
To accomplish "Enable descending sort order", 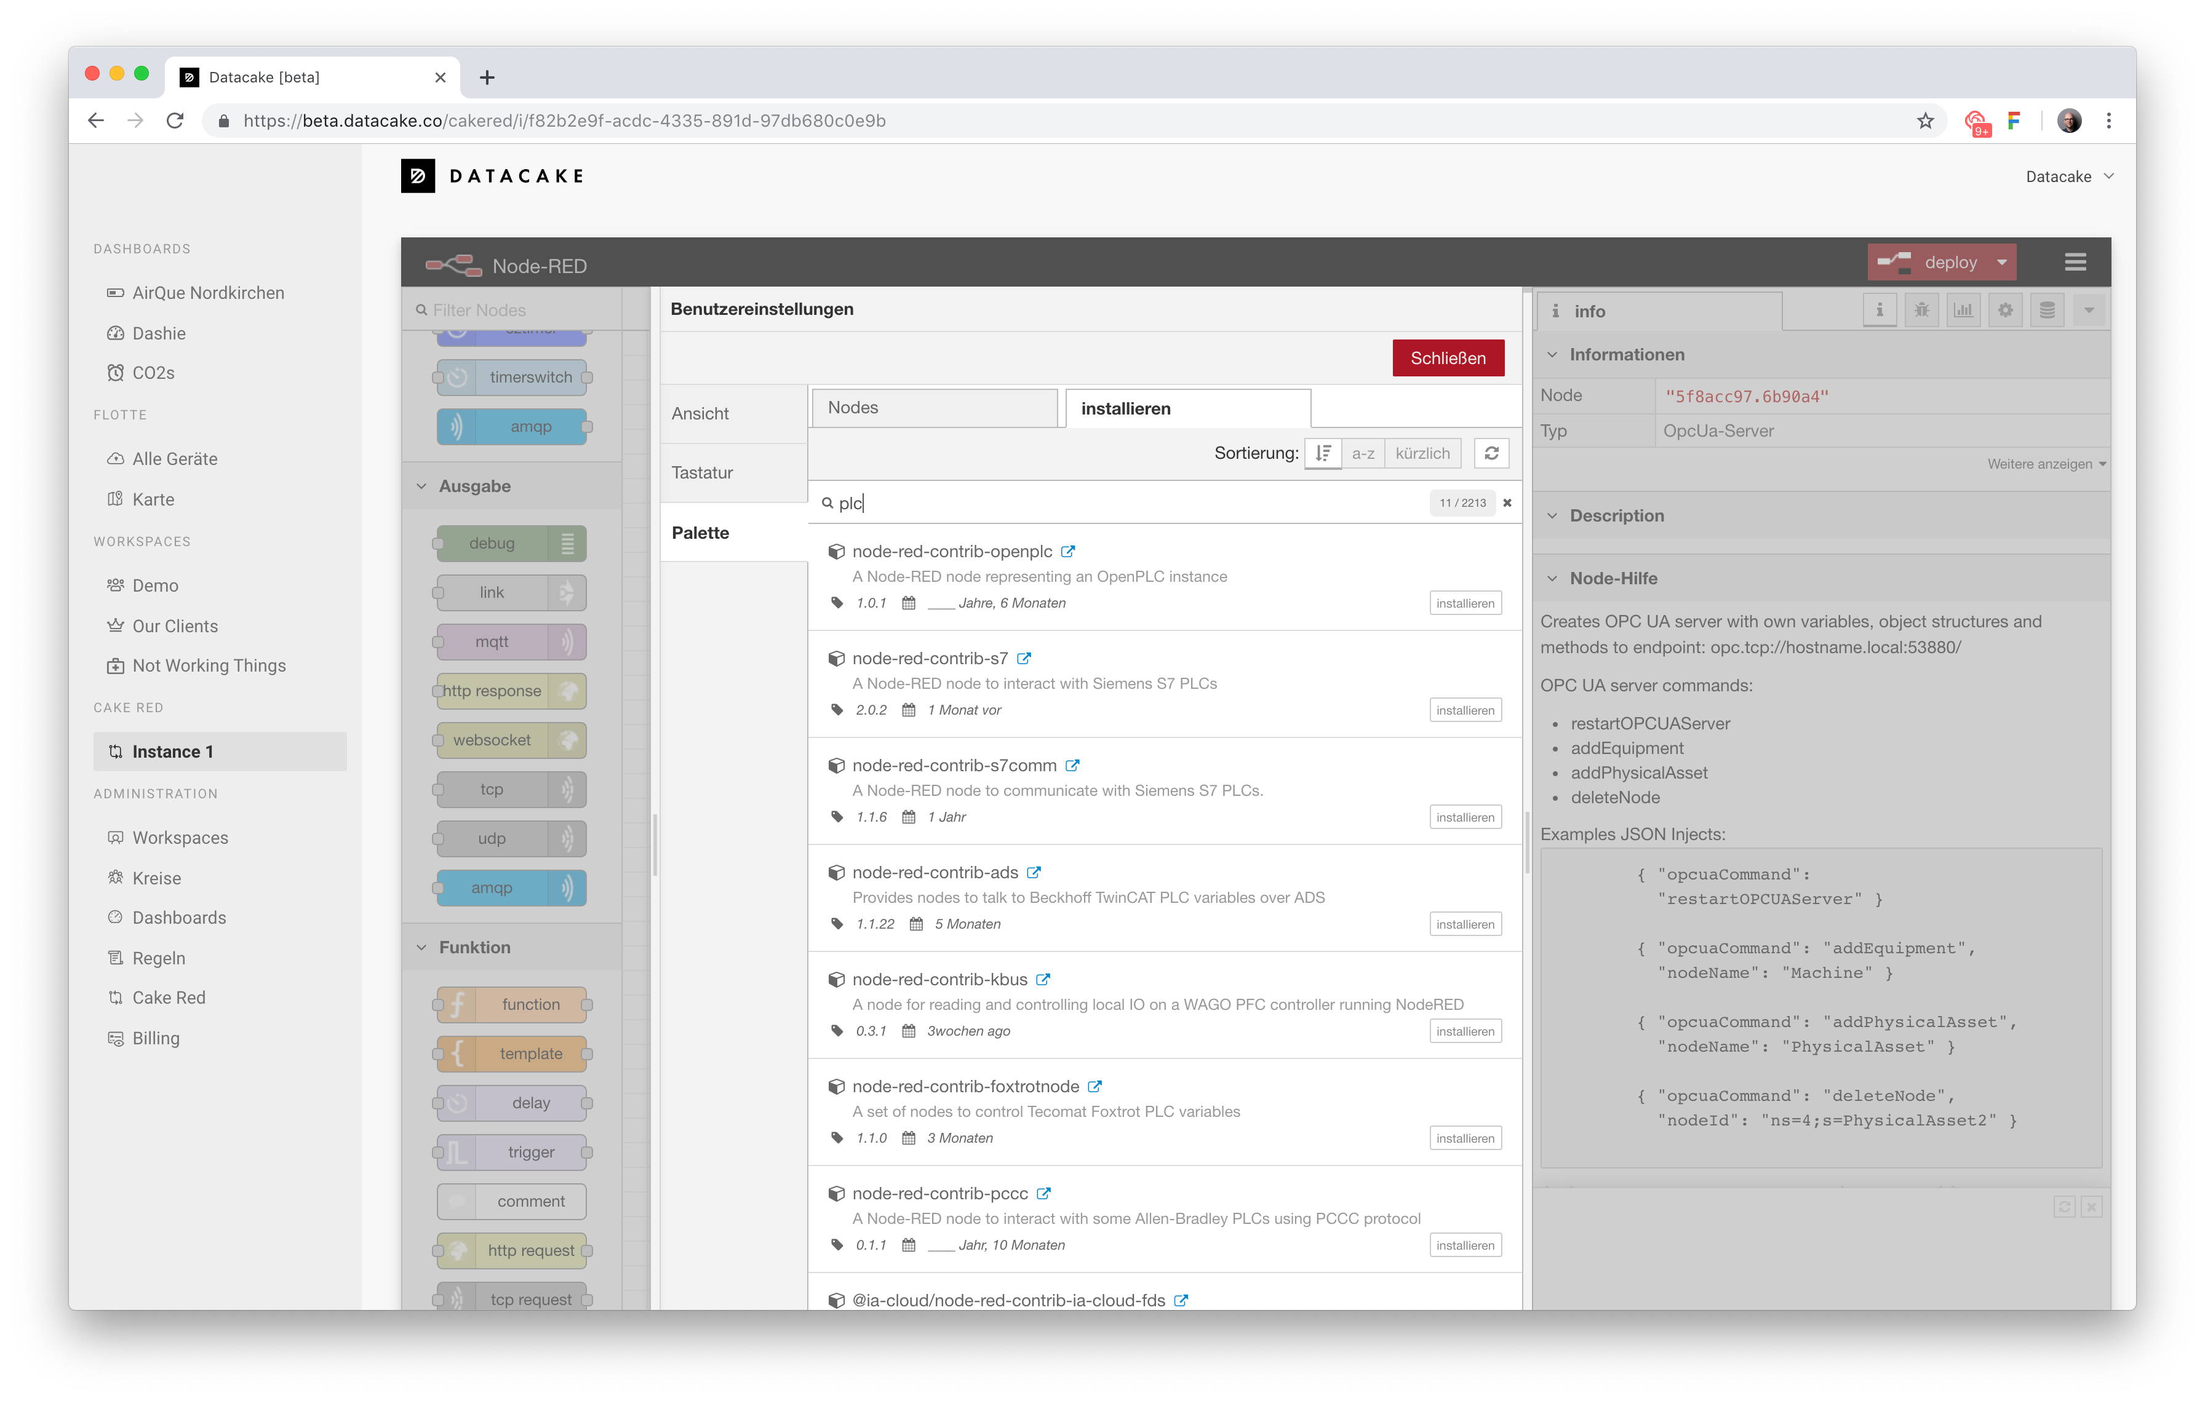I will pos(1322,452).
